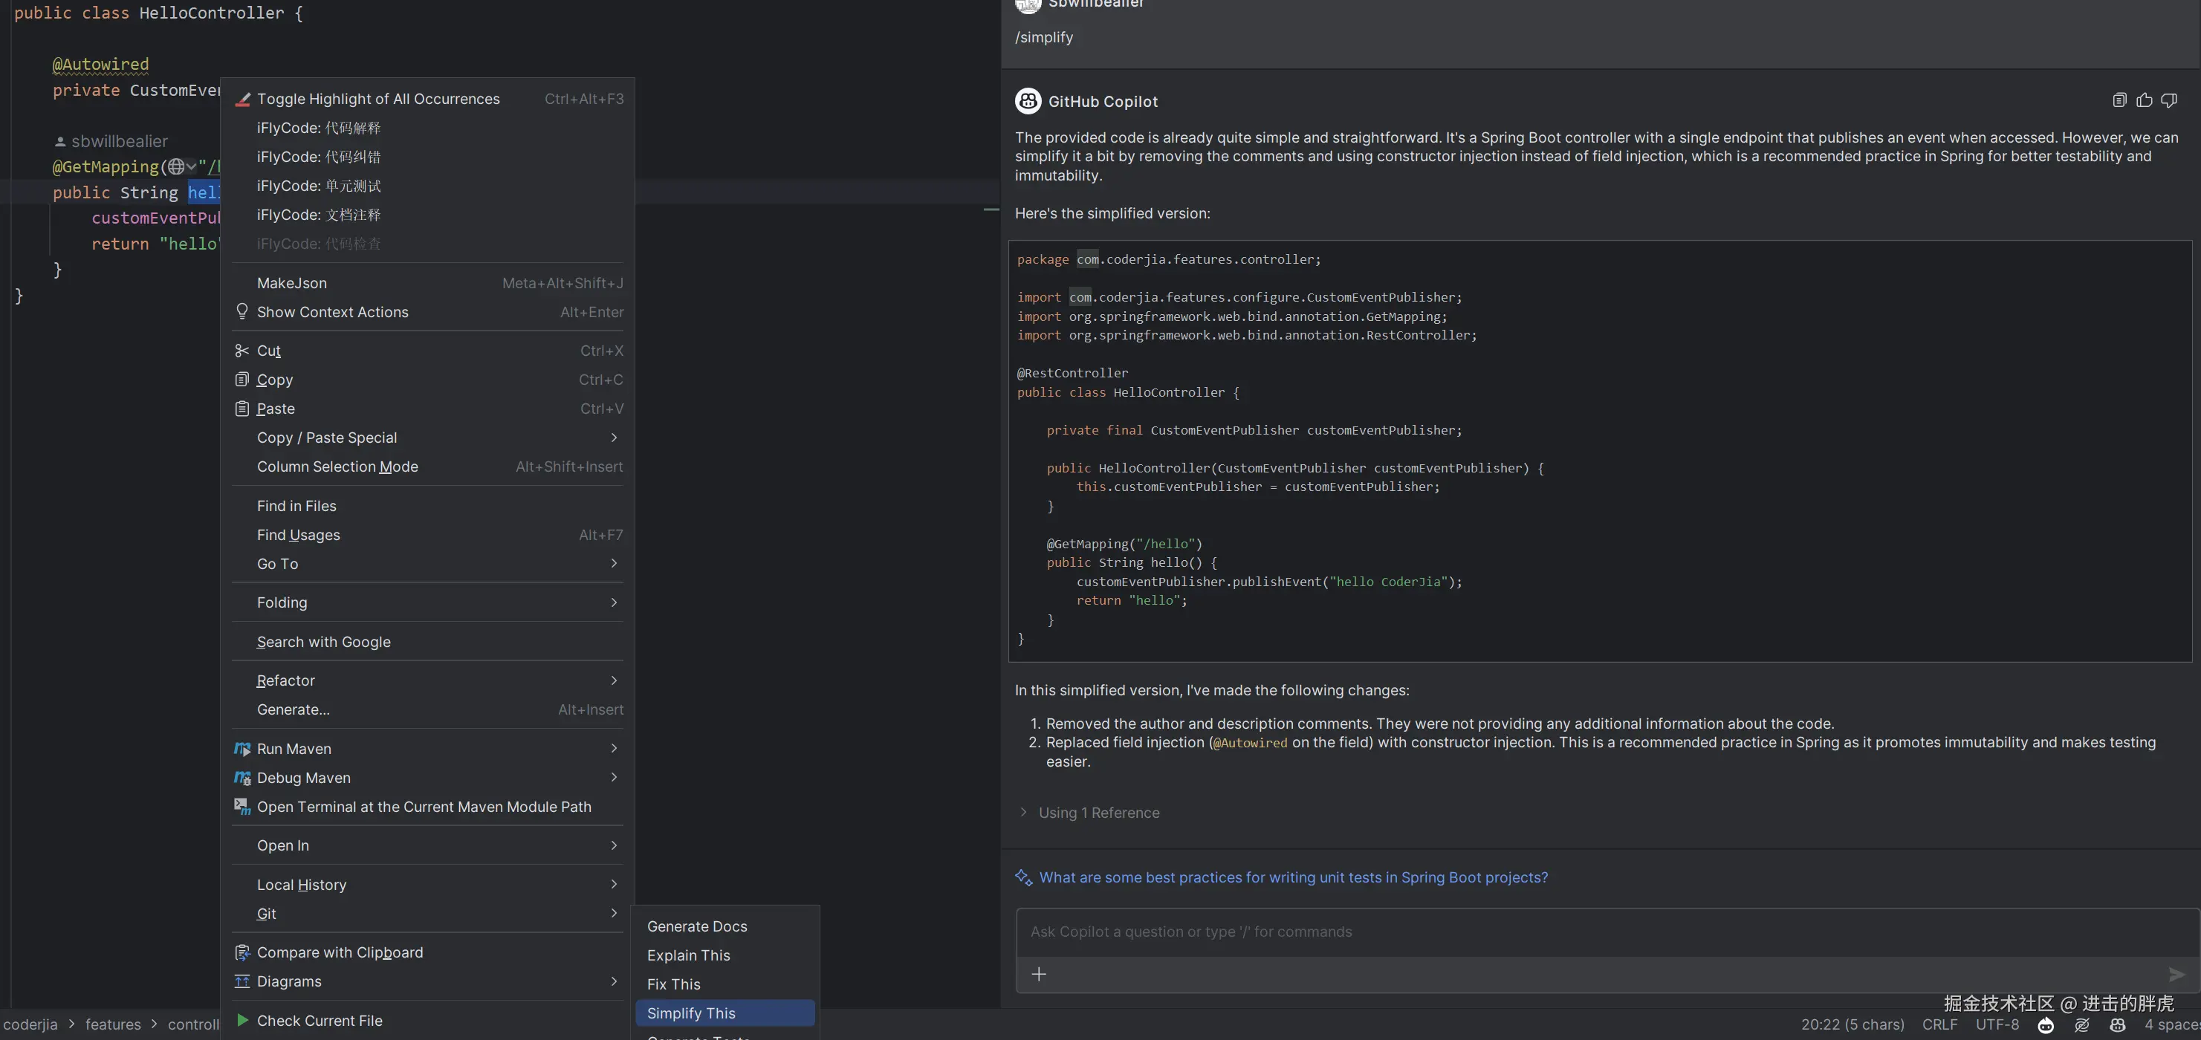Click the highlighter icon of Toggle Highlight
The height and width of the screenshot is (1040, 2201).
tap(243, 99)
